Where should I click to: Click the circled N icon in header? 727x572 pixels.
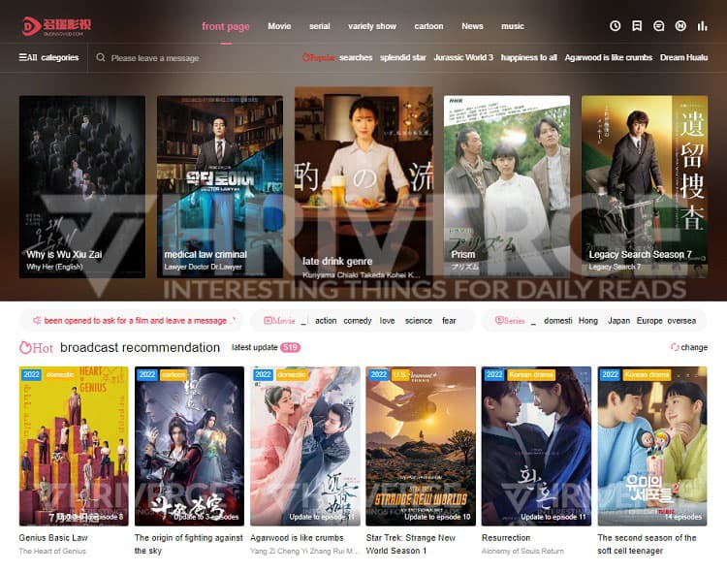[x=681, y=26]
